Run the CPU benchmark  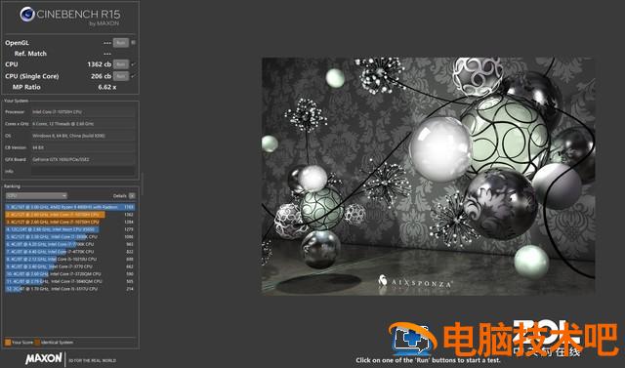(x=121, y=64)
